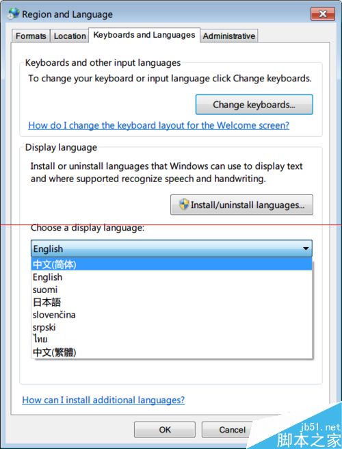Pick ไทย as the display language
Viewport: 342px width, 449px height.
click(x=172, y=339)
